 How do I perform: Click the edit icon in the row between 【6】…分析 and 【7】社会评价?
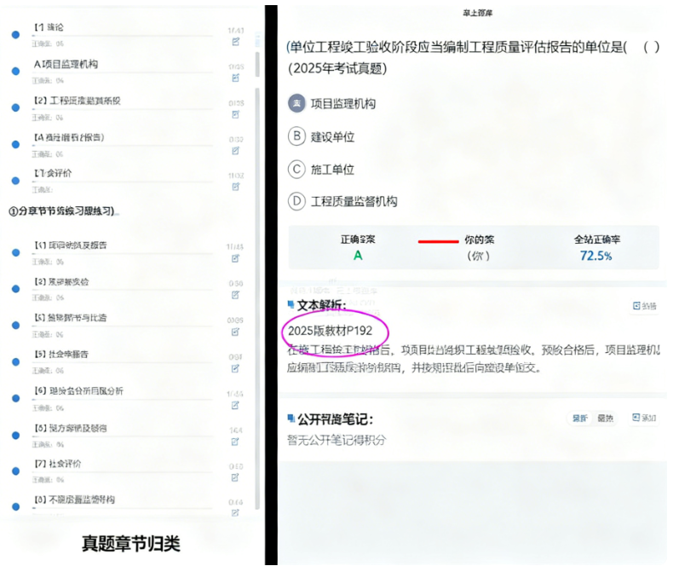[235, 442]
